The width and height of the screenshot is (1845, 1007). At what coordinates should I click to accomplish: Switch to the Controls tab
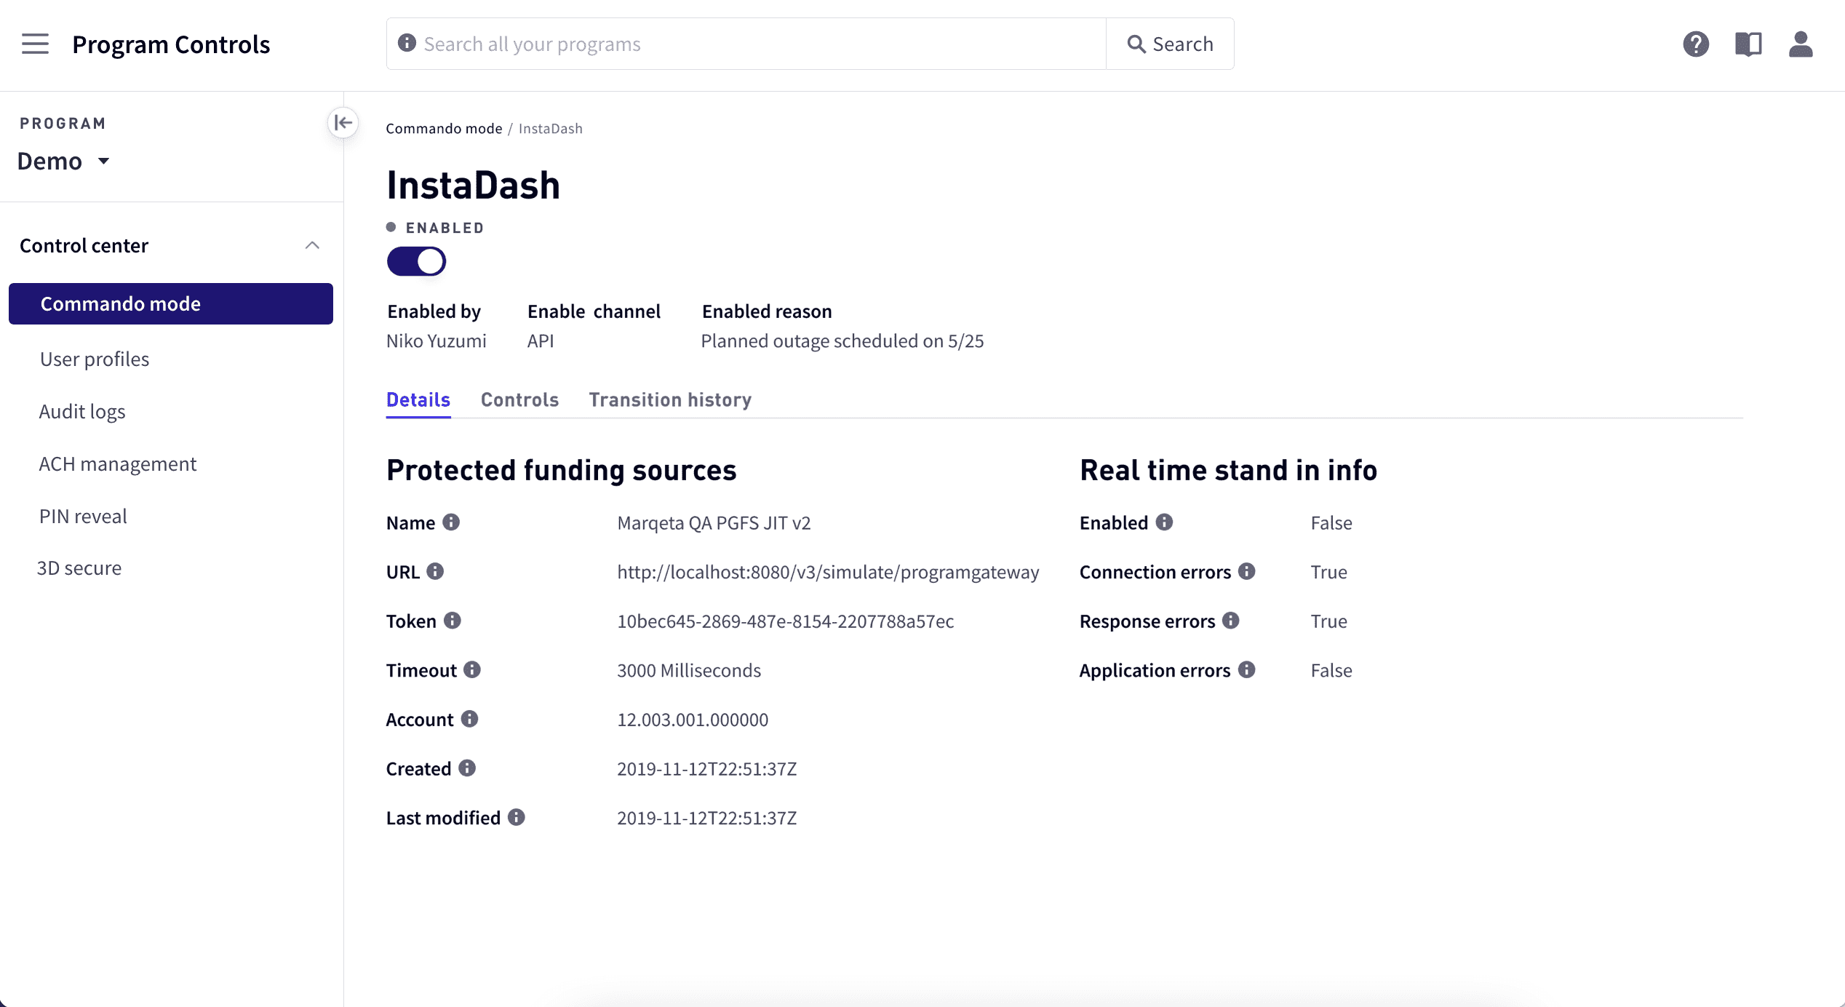point(519,399)
